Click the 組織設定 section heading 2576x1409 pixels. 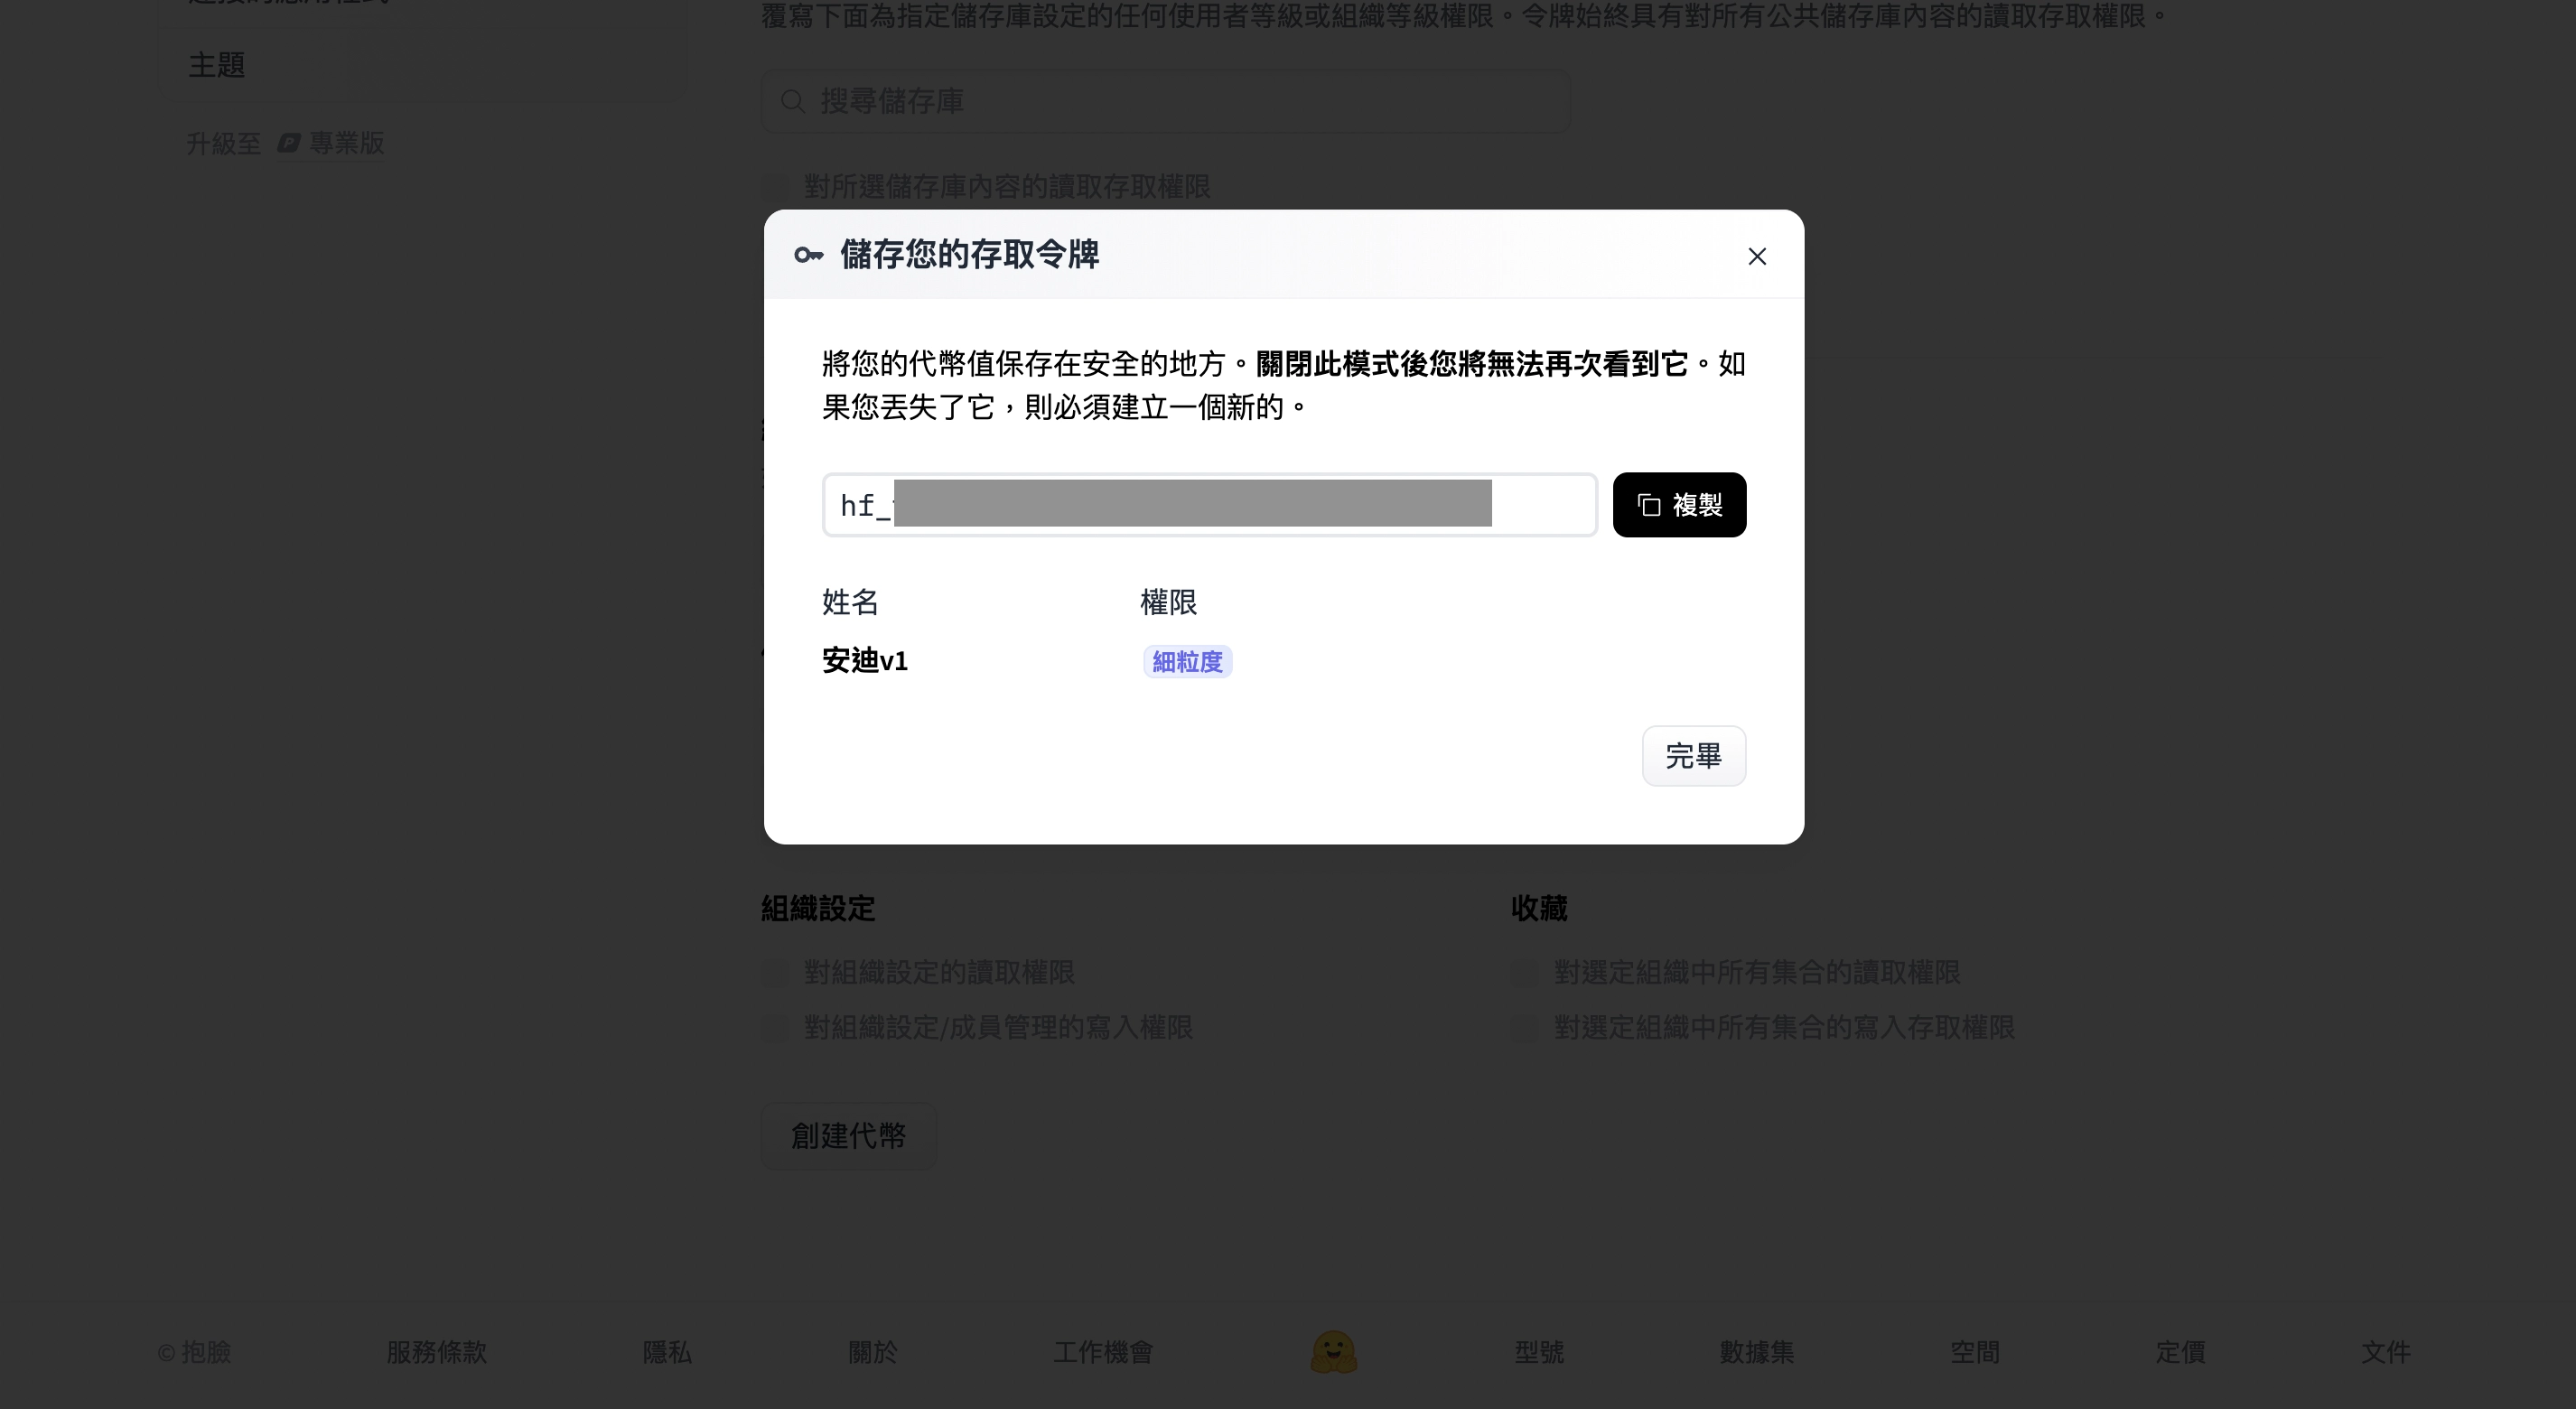(818, 908)
